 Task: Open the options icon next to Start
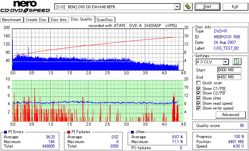point(188,7)
